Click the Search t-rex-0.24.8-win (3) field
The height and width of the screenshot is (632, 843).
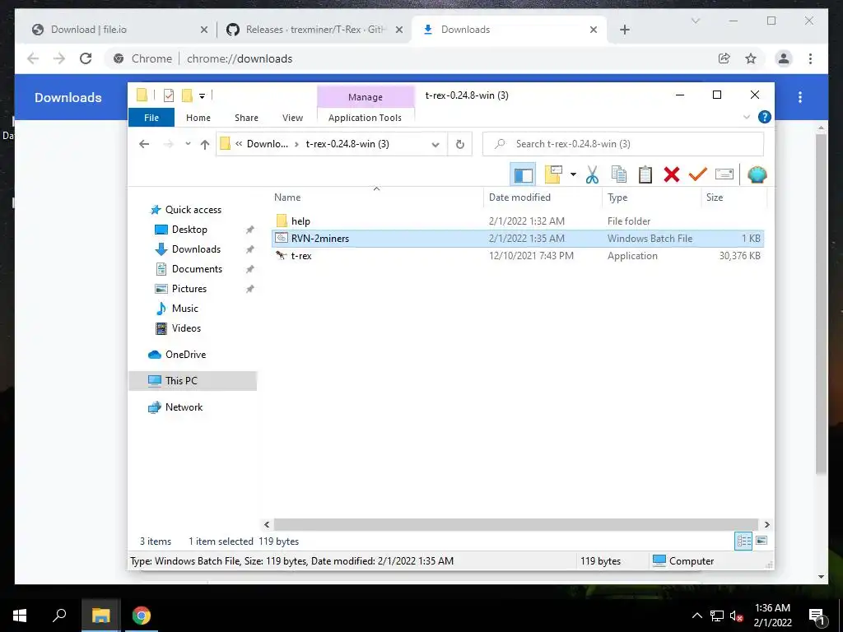coord(623,144)
